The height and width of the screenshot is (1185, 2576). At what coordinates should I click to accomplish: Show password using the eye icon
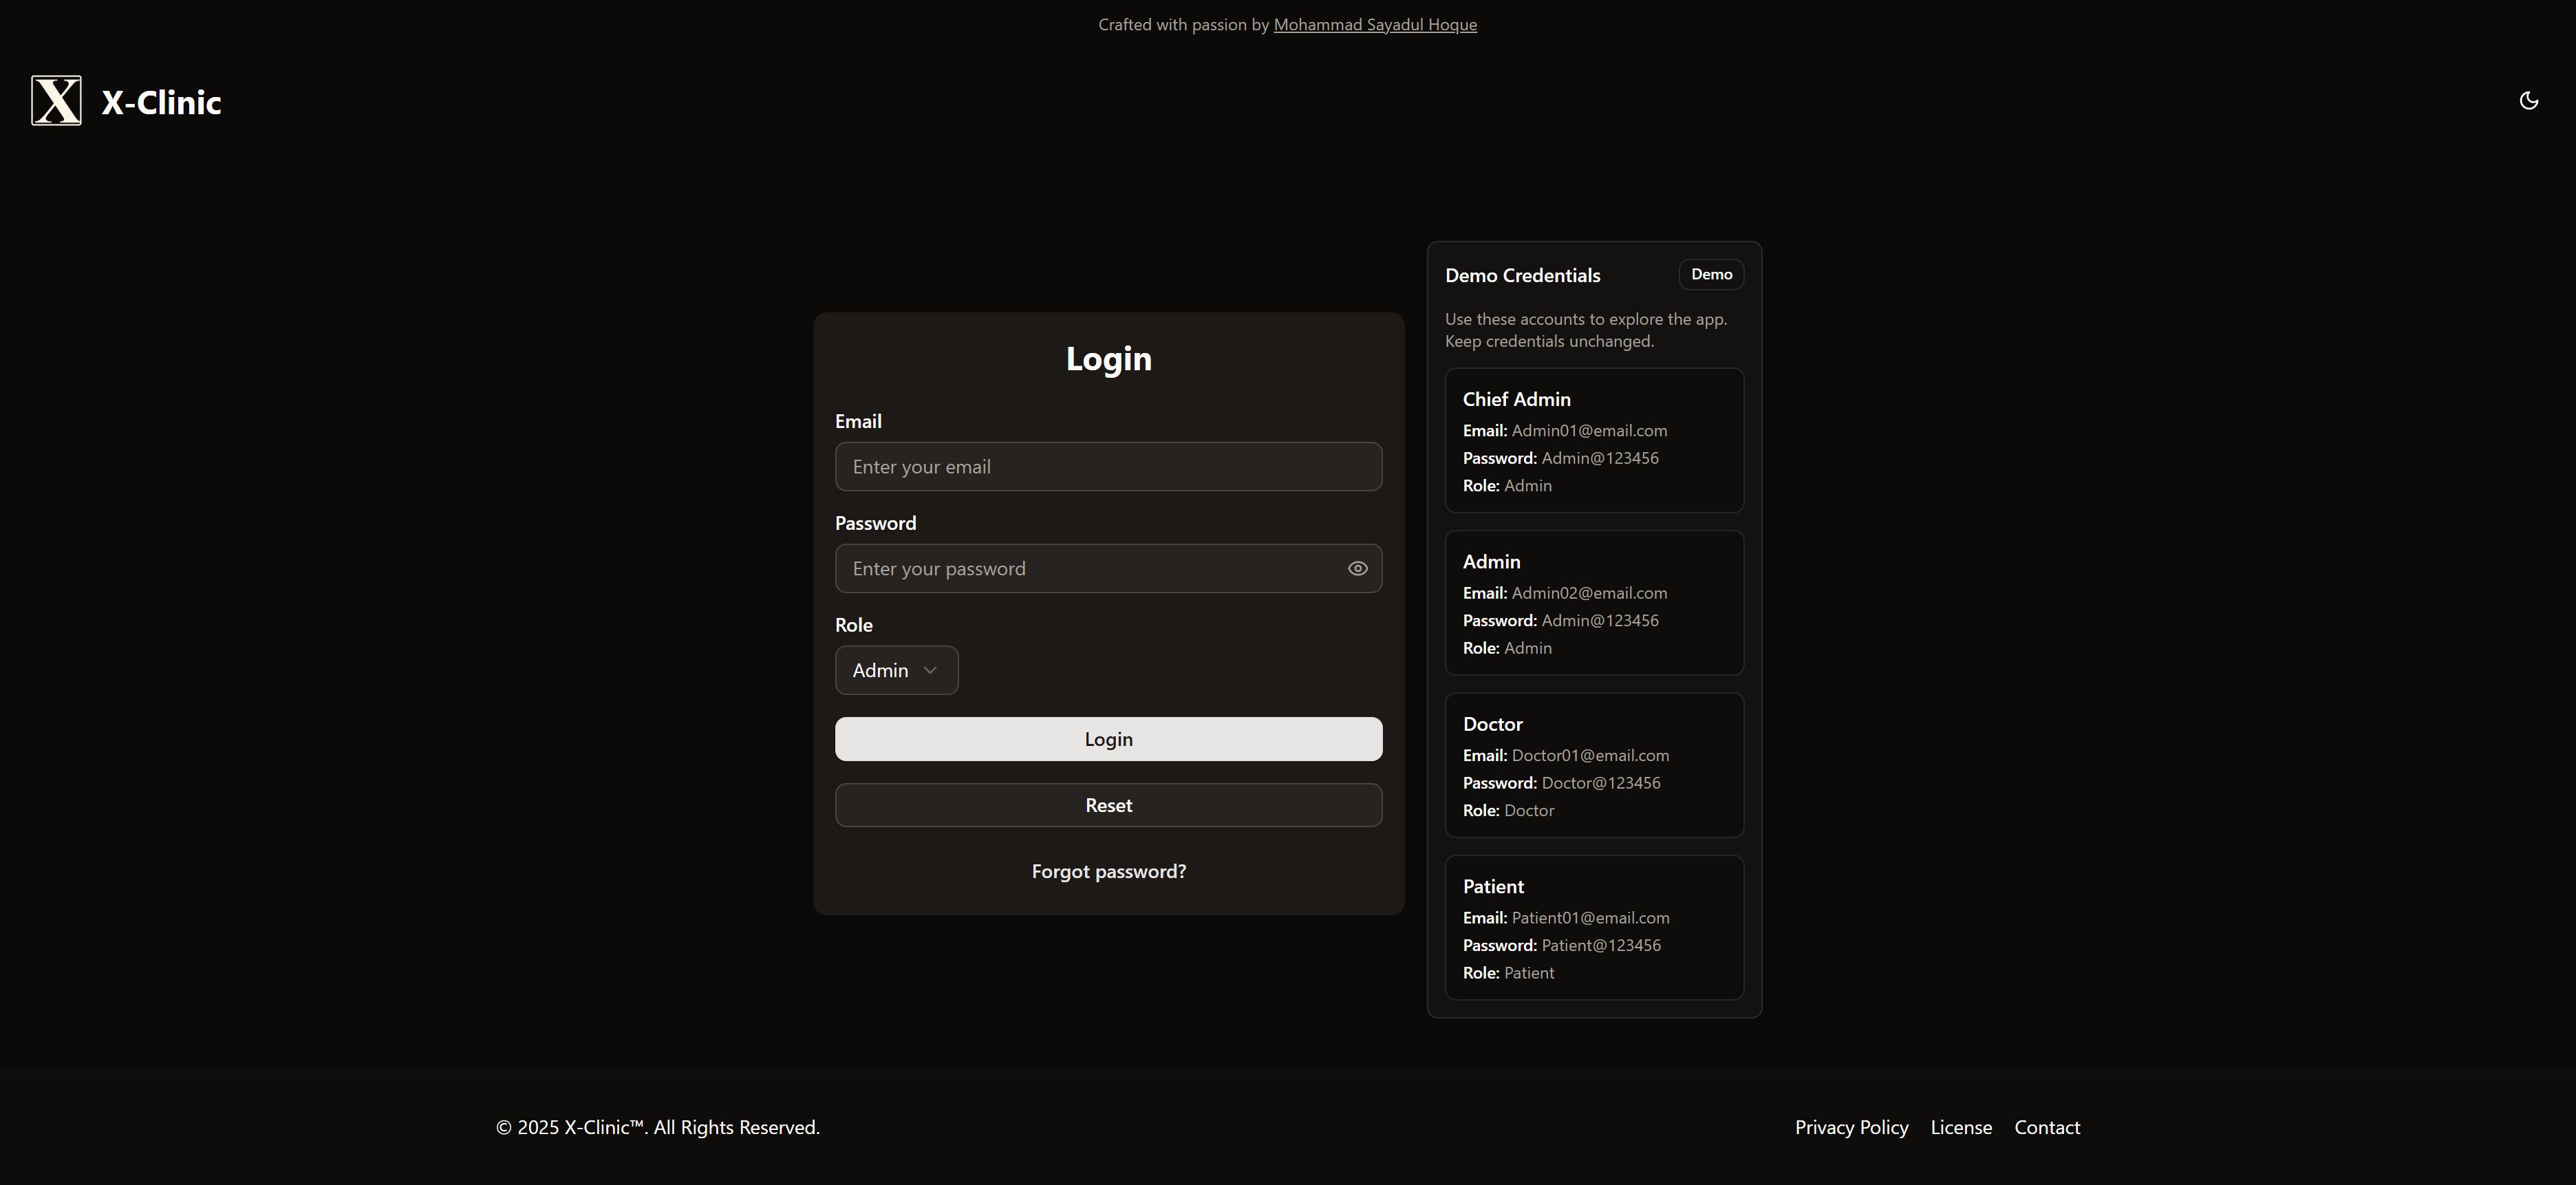1357,568
